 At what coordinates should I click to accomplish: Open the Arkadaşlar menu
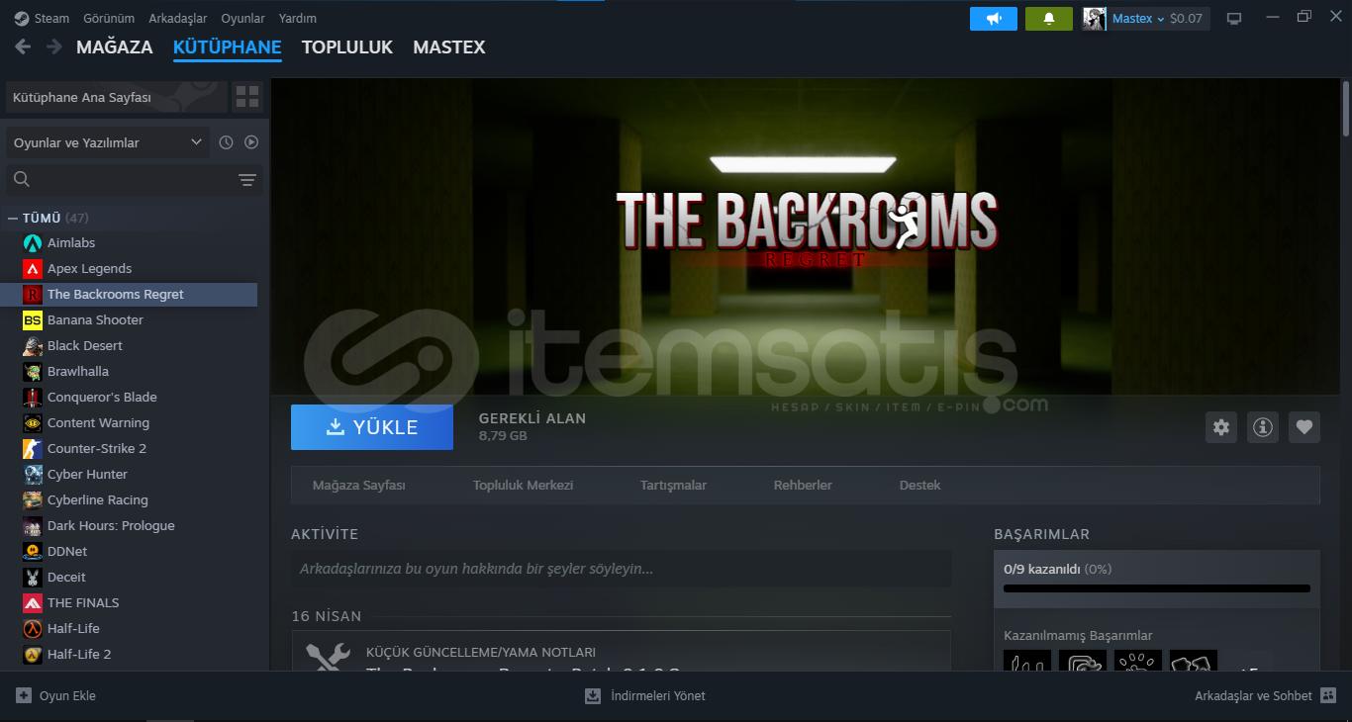[x=177, y=19]
